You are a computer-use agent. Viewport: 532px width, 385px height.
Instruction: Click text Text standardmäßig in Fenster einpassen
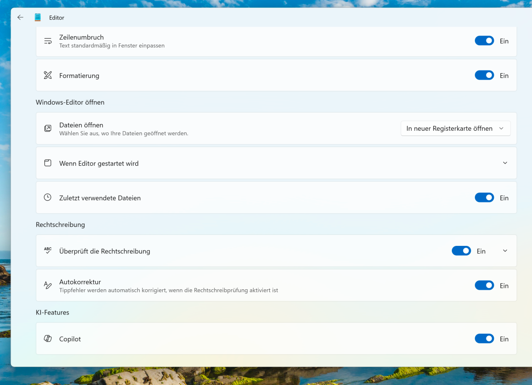[112, 45]
